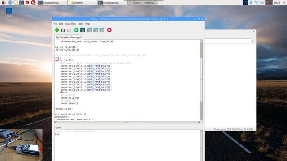The width and height of the screenshot is (287, 161).
Task: Click the 'print(prs)' line
Action: (x=62, y=117)
